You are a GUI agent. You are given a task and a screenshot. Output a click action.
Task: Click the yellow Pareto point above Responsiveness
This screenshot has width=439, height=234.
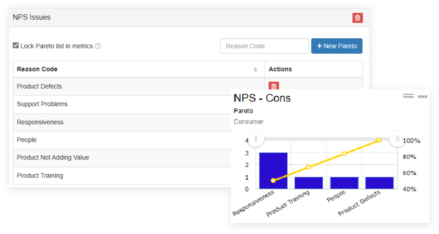coord(273,181)
